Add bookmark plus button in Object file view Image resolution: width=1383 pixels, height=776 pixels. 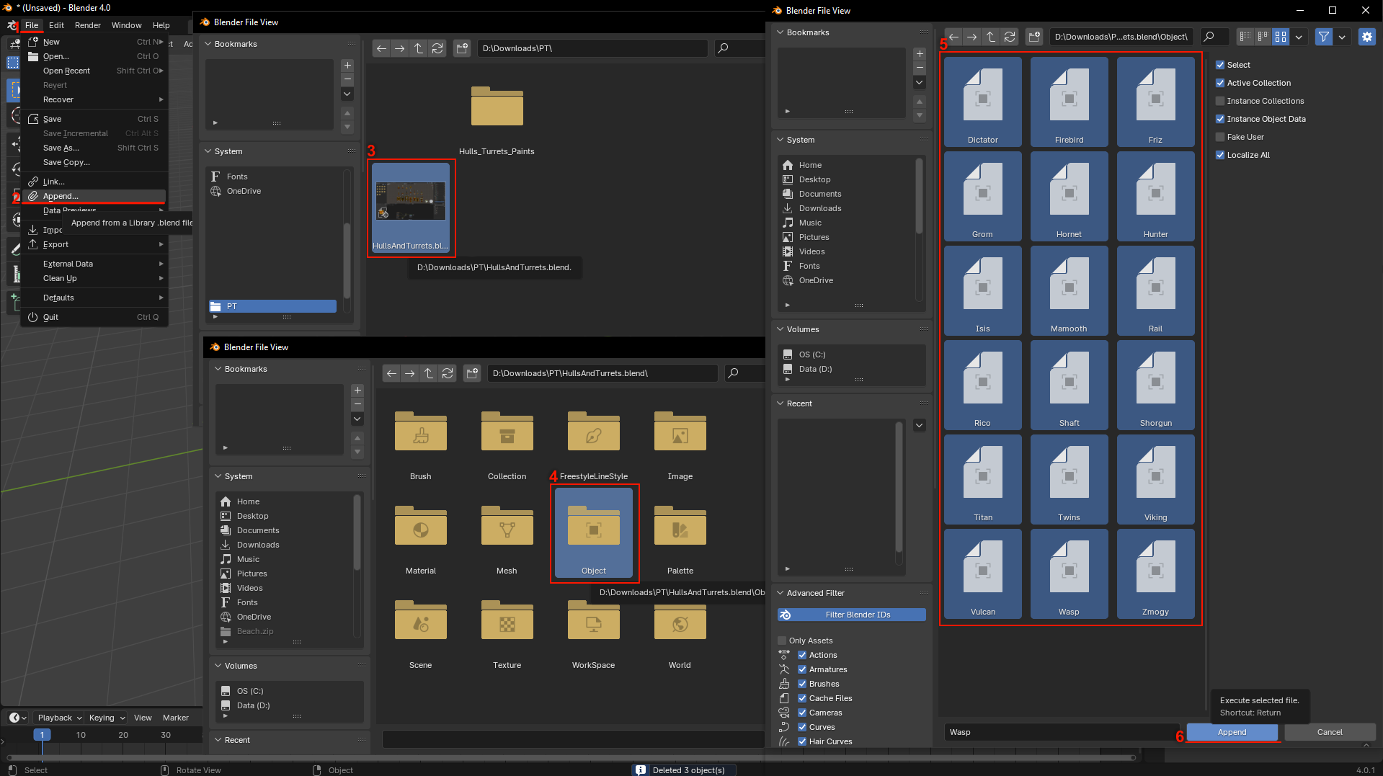[x=920, y=54]
